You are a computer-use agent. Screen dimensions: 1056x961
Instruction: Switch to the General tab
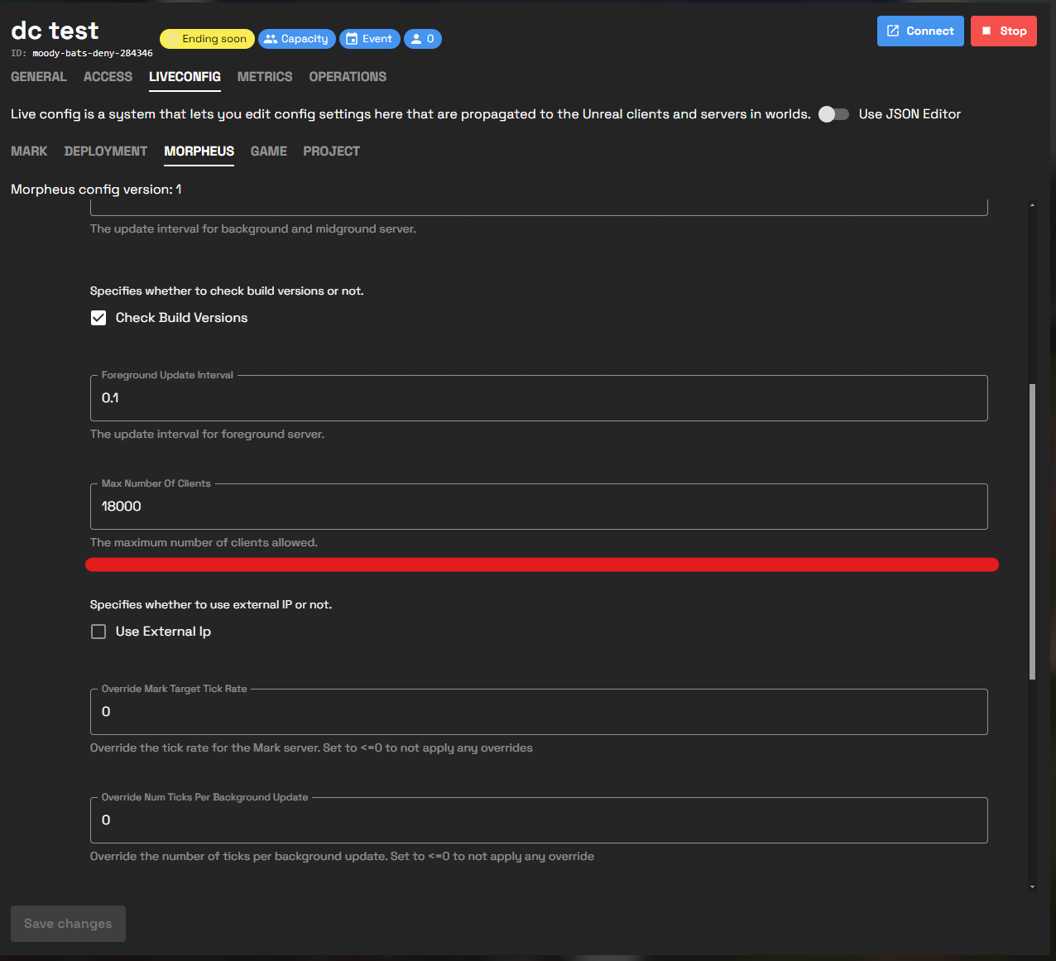(39, 77)
